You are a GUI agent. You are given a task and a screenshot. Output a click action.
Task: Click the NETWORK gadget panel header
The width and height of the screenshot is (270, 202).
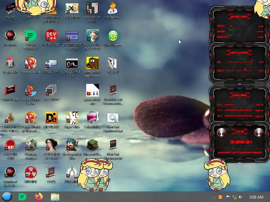(x=239, y=53)
